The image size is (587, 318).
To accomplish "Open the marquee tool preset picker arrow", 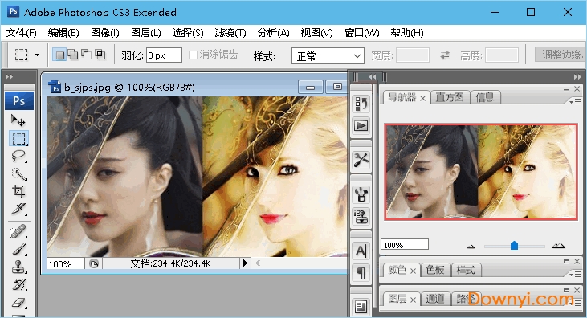I will (x=37, y=55).
